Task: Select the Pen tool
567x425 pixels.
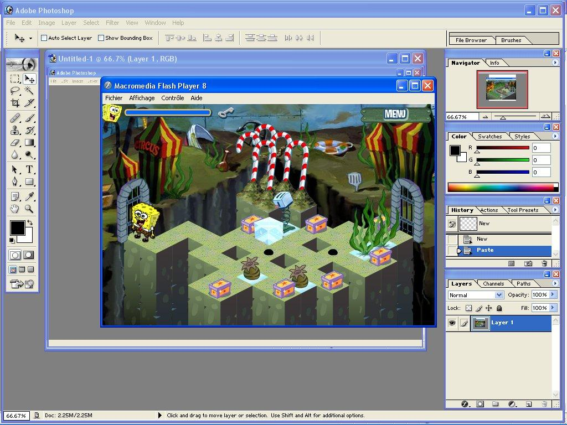Action: coord(15,182)
